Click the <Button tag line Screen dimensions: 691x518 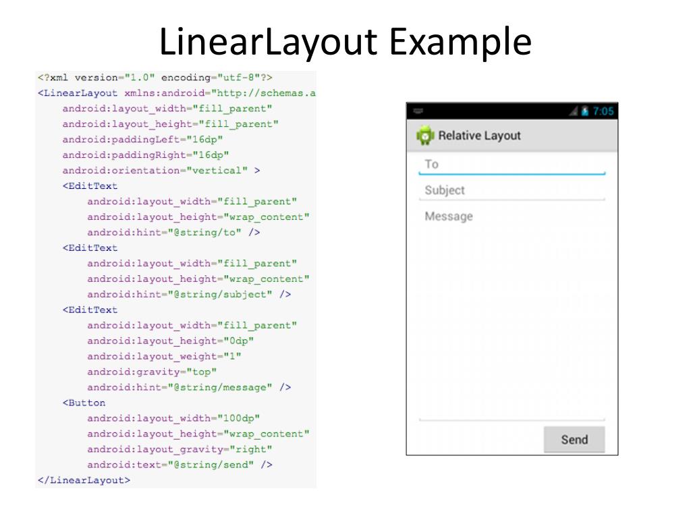click(84, 403)
